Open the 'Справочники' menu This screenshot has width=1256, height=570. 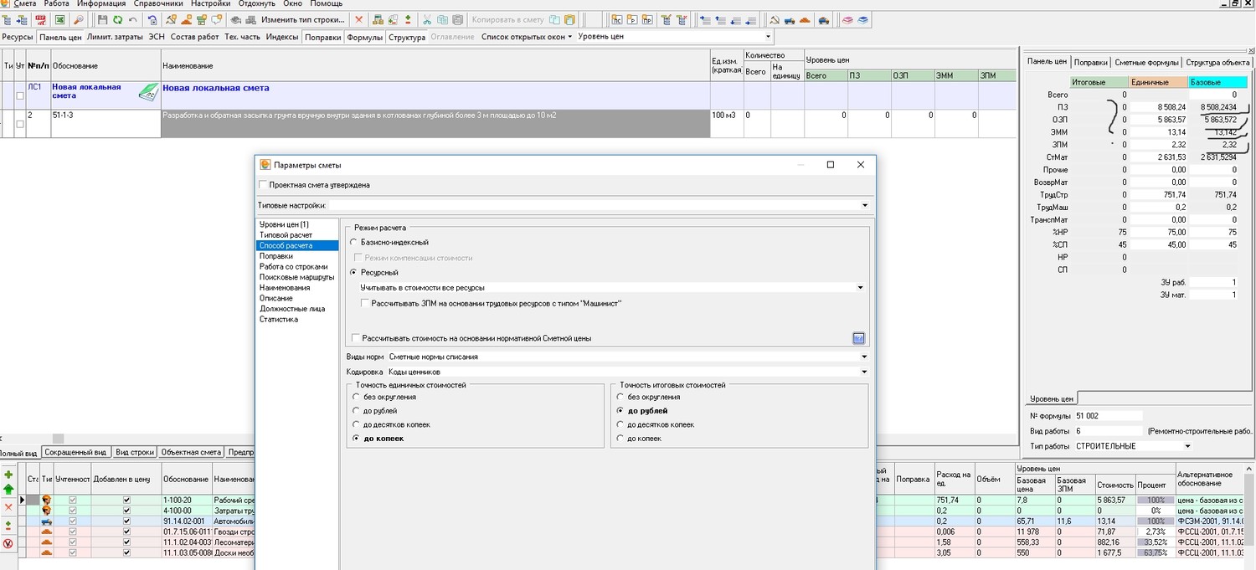click(158, 4)
